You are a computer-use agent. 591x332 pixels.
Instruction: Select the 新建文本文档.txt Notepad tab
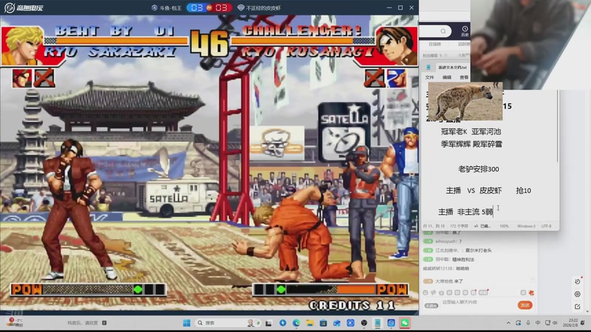[452, 67]
